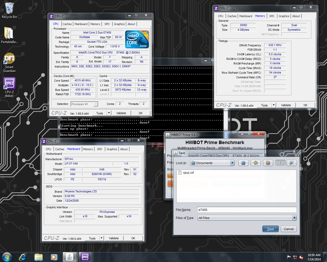Click Save button in the Save dialog

tap(271, 229)
